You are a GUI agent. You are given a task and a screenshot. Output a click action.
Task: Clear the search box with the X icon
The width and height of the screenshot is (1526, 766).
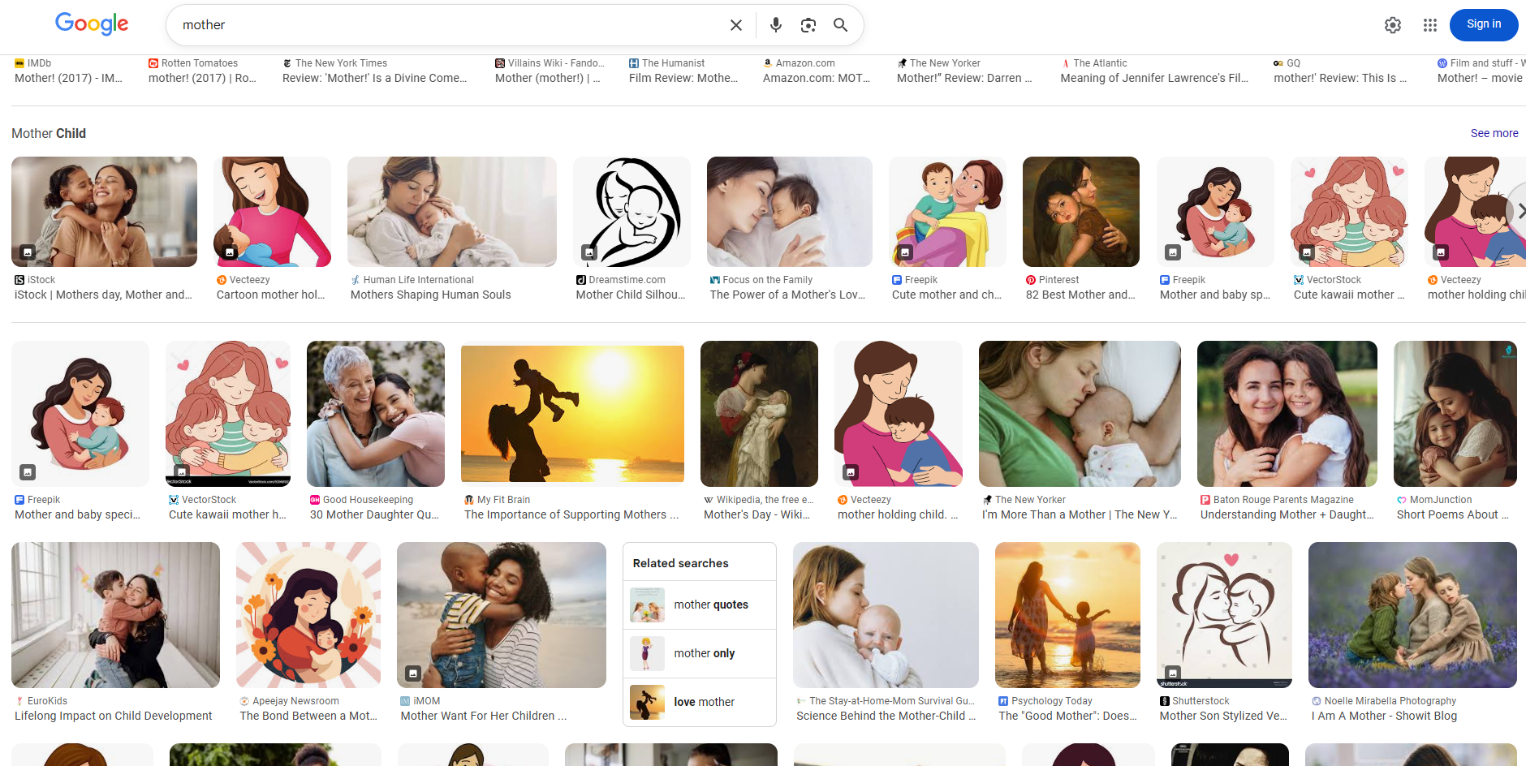coord(736,25)
